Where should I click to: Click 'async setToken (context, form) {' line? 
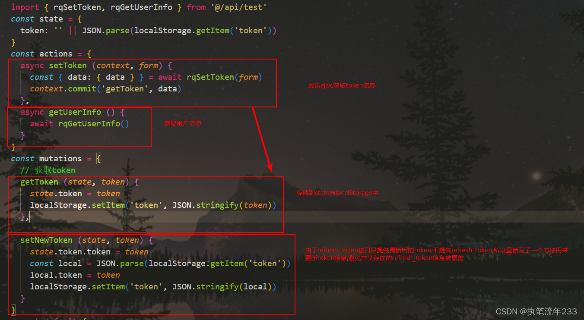[x=96, y=66]
